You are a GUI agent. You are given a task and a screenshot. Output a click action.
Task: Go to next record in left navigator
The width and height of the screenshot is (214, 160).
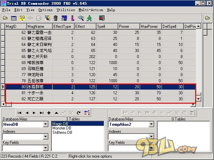[x=34, y=113]
